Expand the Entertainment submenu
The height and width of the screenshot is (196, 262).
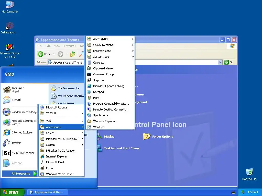click(x=110, y=51)
